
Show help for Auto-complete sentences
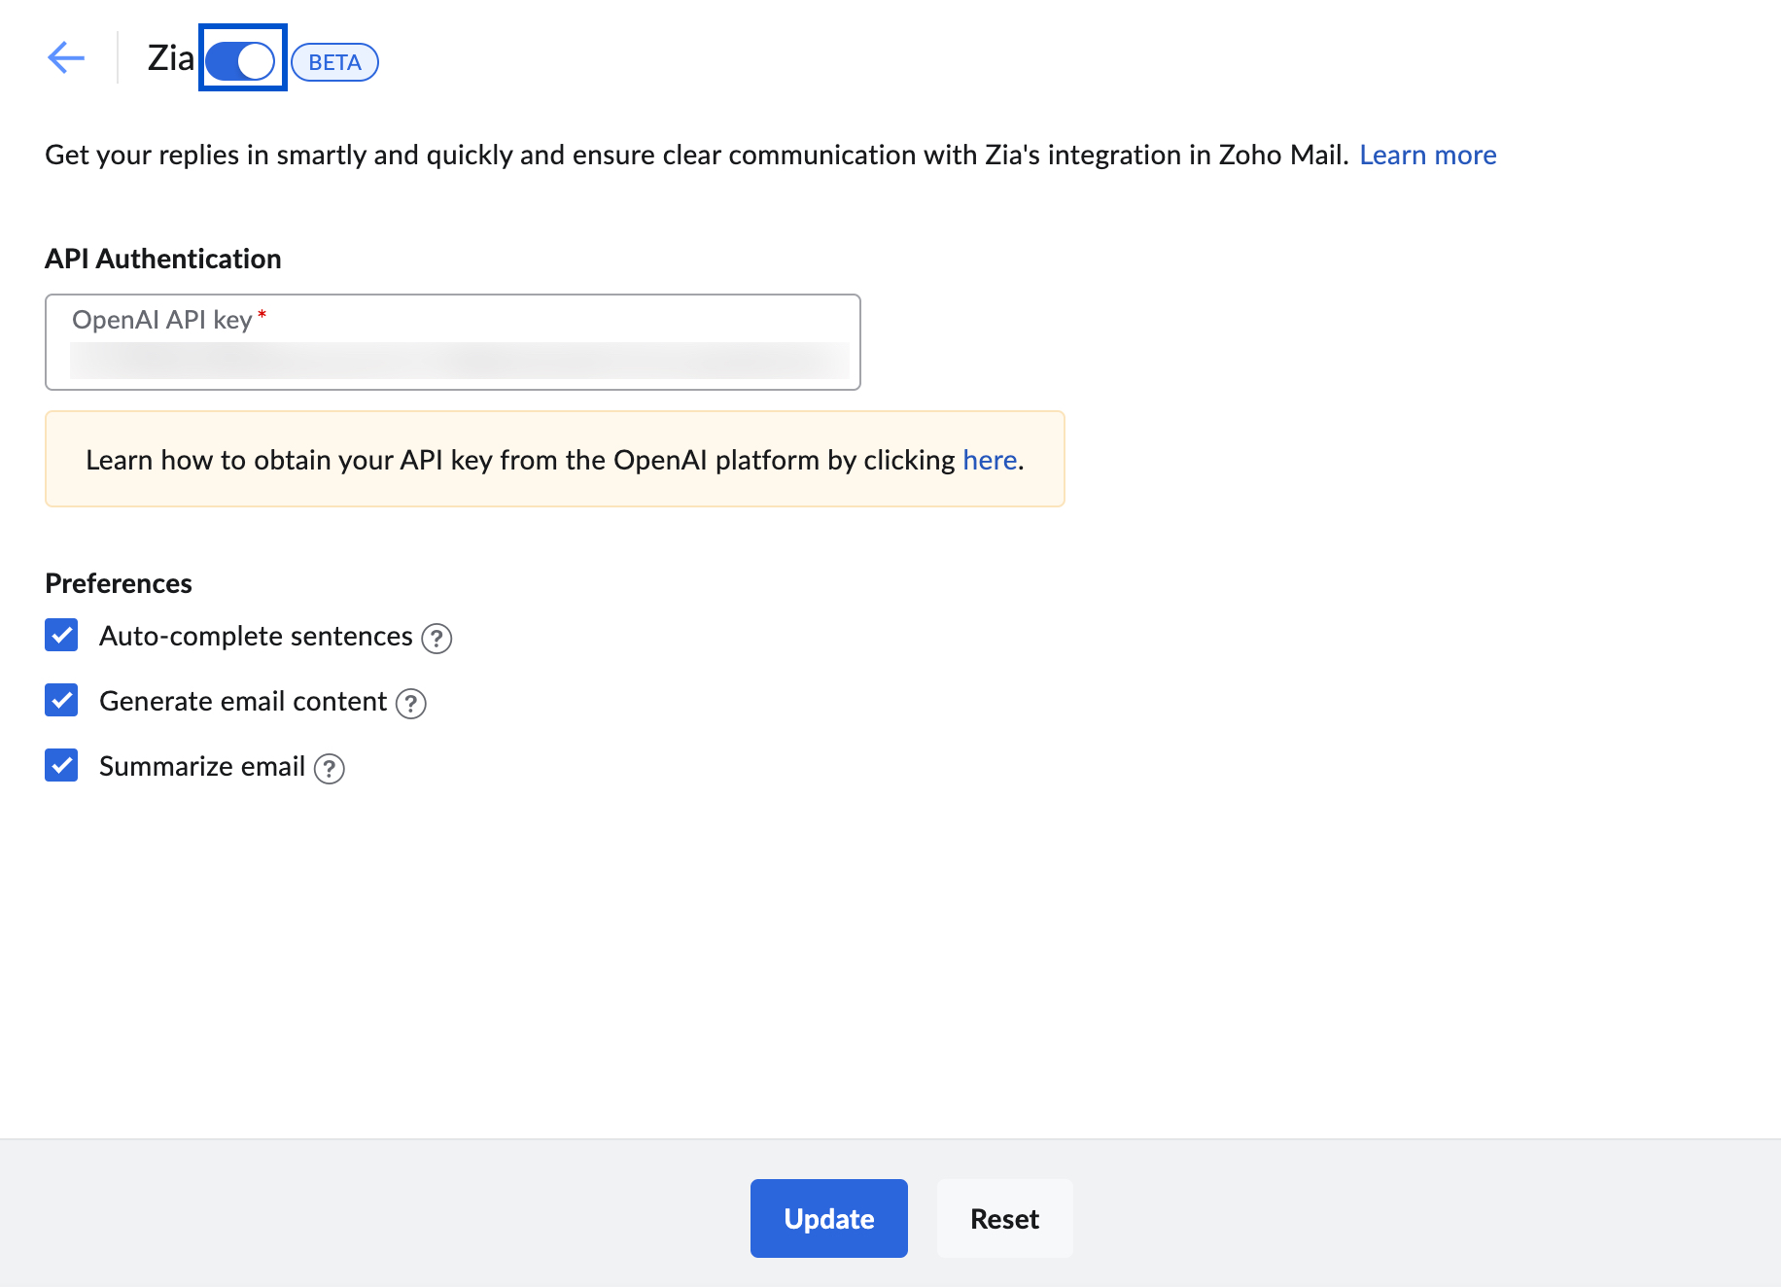pyautogui.click(x=437, y=638)
